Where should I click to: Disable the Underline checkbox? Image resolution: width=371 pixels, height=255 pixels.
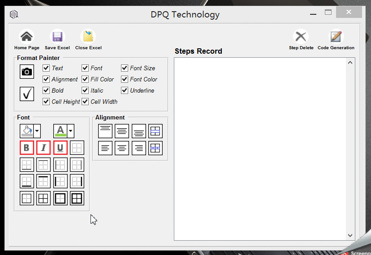(125, 90)
